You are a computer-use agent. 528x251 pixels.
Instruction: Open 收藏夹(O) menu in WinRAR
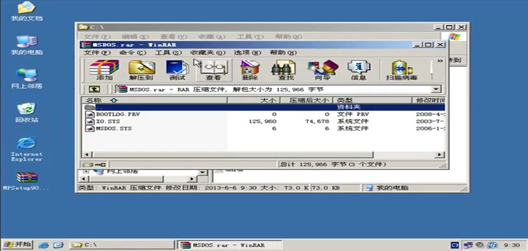pyautogui.click(x=208, y=53)
